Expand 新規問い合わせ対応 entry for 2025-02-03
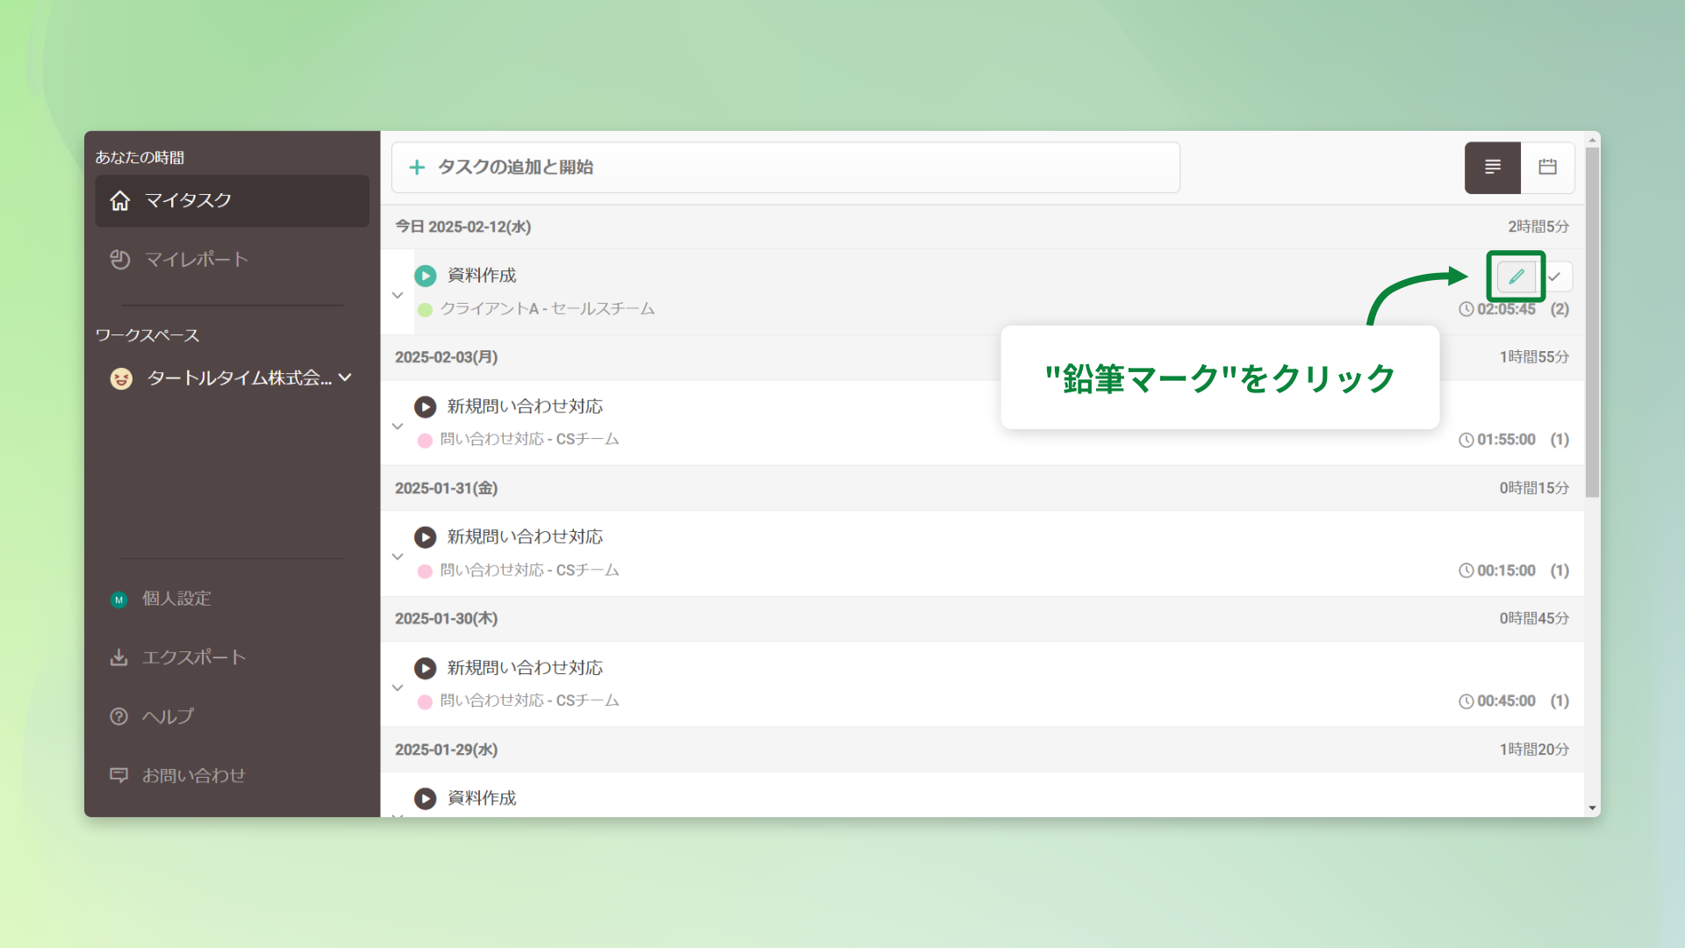The height and width of the screenshot is (948, 1685). 398,427
